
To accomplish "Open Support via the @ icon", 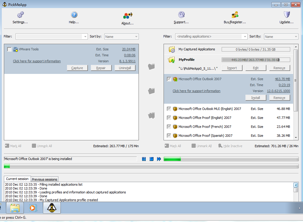I will pos(181,15).
